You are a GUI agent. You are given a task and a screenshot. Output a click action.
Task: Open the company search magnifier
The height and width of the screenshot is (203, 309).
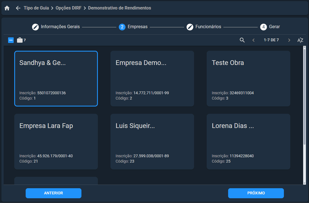242,40
